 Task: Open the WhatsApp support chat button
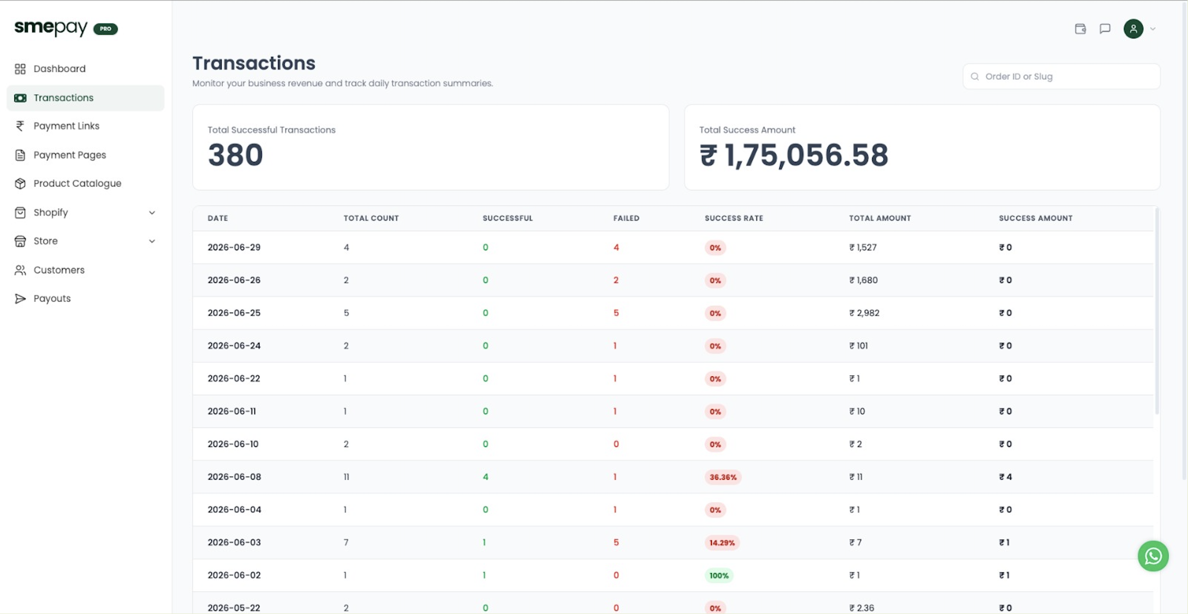click(x=1153, y=556)
